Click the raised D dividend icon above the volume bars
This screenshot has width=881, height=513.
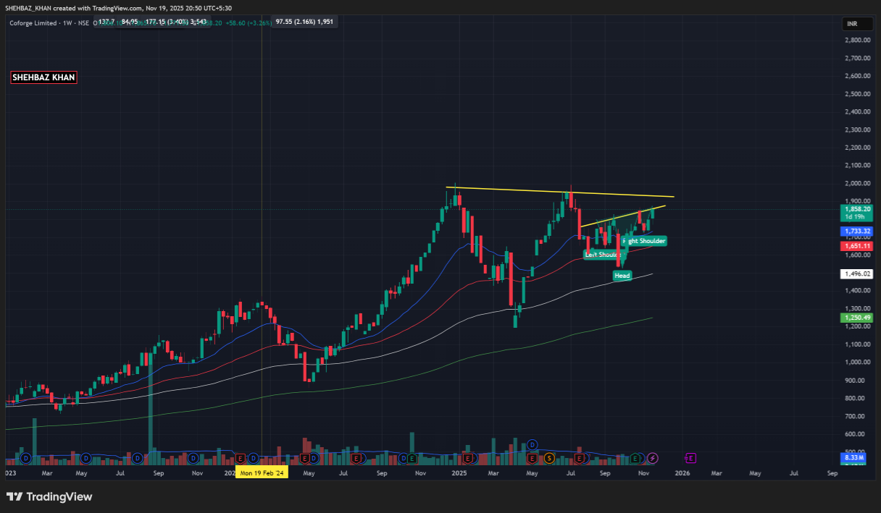coord(533,444)
